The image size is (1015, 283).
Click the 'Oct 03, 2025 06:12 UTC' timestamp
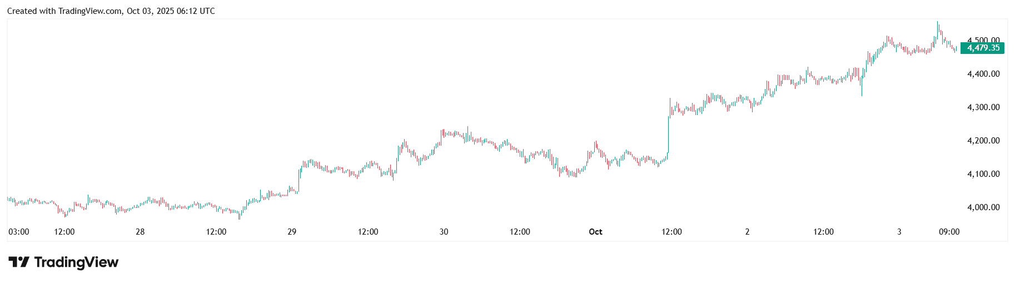point(171,11)
